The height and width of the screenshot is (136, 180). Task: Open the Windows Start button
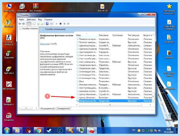[7, 130]
